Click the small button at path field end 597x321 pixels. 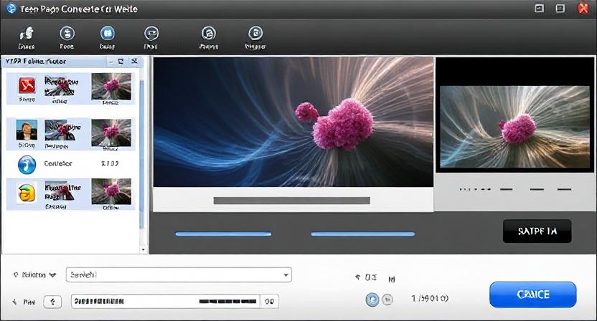point(270,301)
